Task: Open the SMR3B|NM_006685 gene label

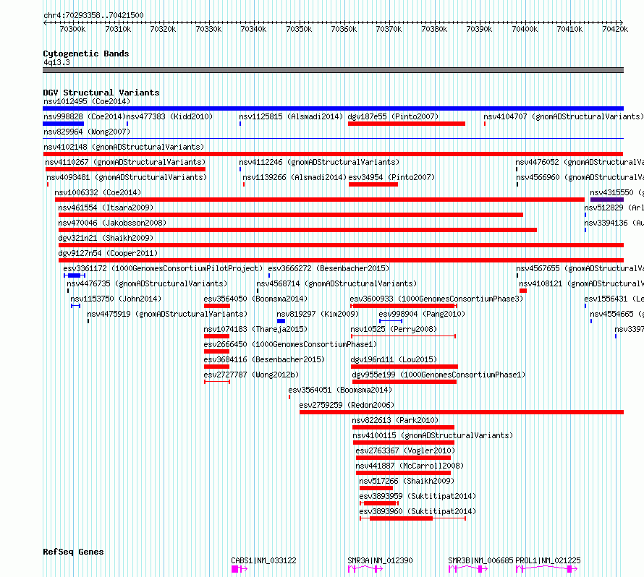Action: [x=480, y=560]
